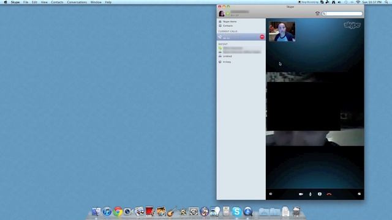
Task: Open Skype from the Dock
Action: click(236, 212)
